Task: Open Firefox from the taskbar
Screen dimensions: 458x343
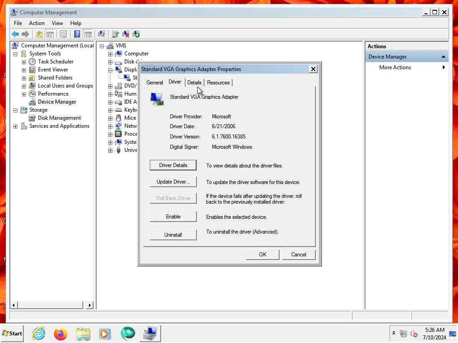Action: pyautogui.click(x=61, y=333)
